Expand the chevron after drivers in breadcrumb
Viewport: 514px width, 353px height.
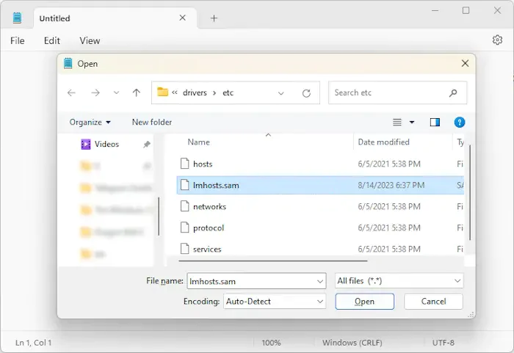(214, 93)
